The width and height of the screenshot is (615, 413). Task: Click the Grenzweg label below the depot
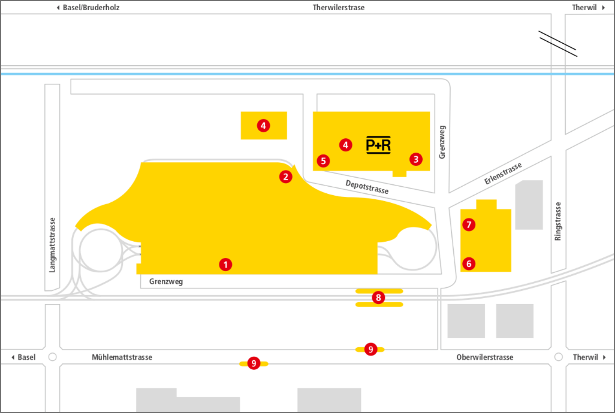(x=166, y=281)
